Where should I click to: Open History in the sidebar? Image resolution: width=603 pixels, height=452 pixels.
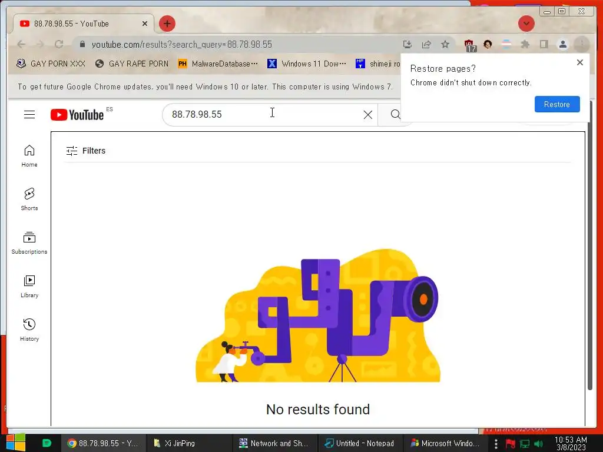click(29, 330)
